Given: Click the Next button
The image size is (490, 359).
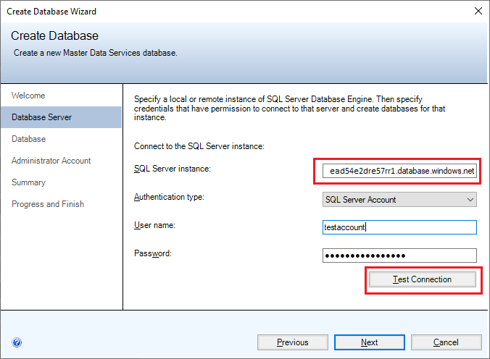Looking at the screenshot, I should pyautogui.click(x=369, y=342).
